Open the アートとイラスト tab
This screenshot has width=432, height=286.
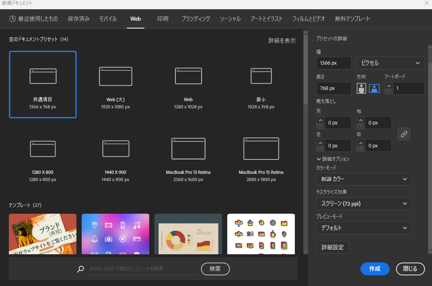(266, 19)
